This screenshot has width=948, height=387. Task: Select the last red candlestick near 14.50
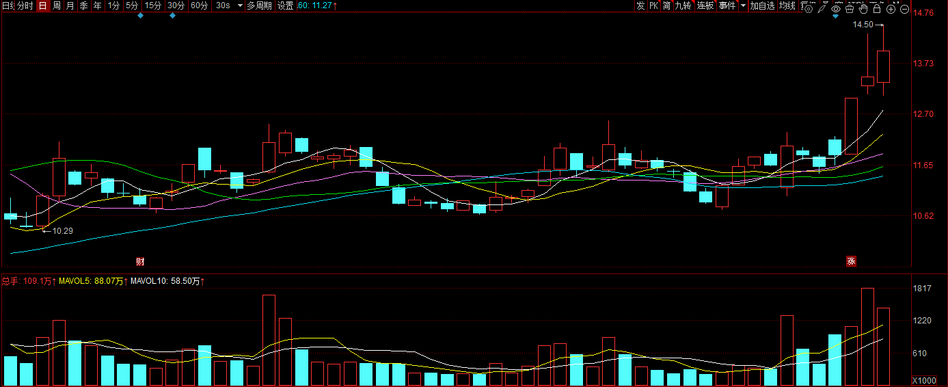click(x=883, y=66)
